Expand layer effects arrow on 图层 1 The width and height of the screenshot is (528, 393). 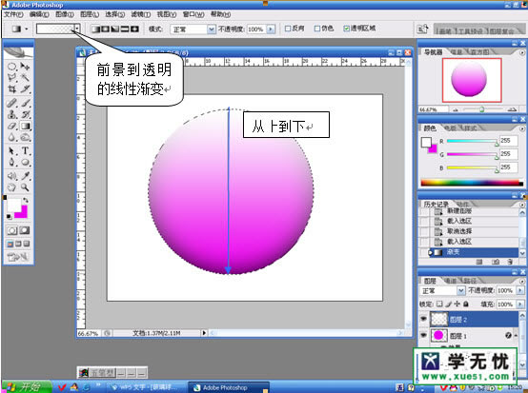tap(516, 336)
